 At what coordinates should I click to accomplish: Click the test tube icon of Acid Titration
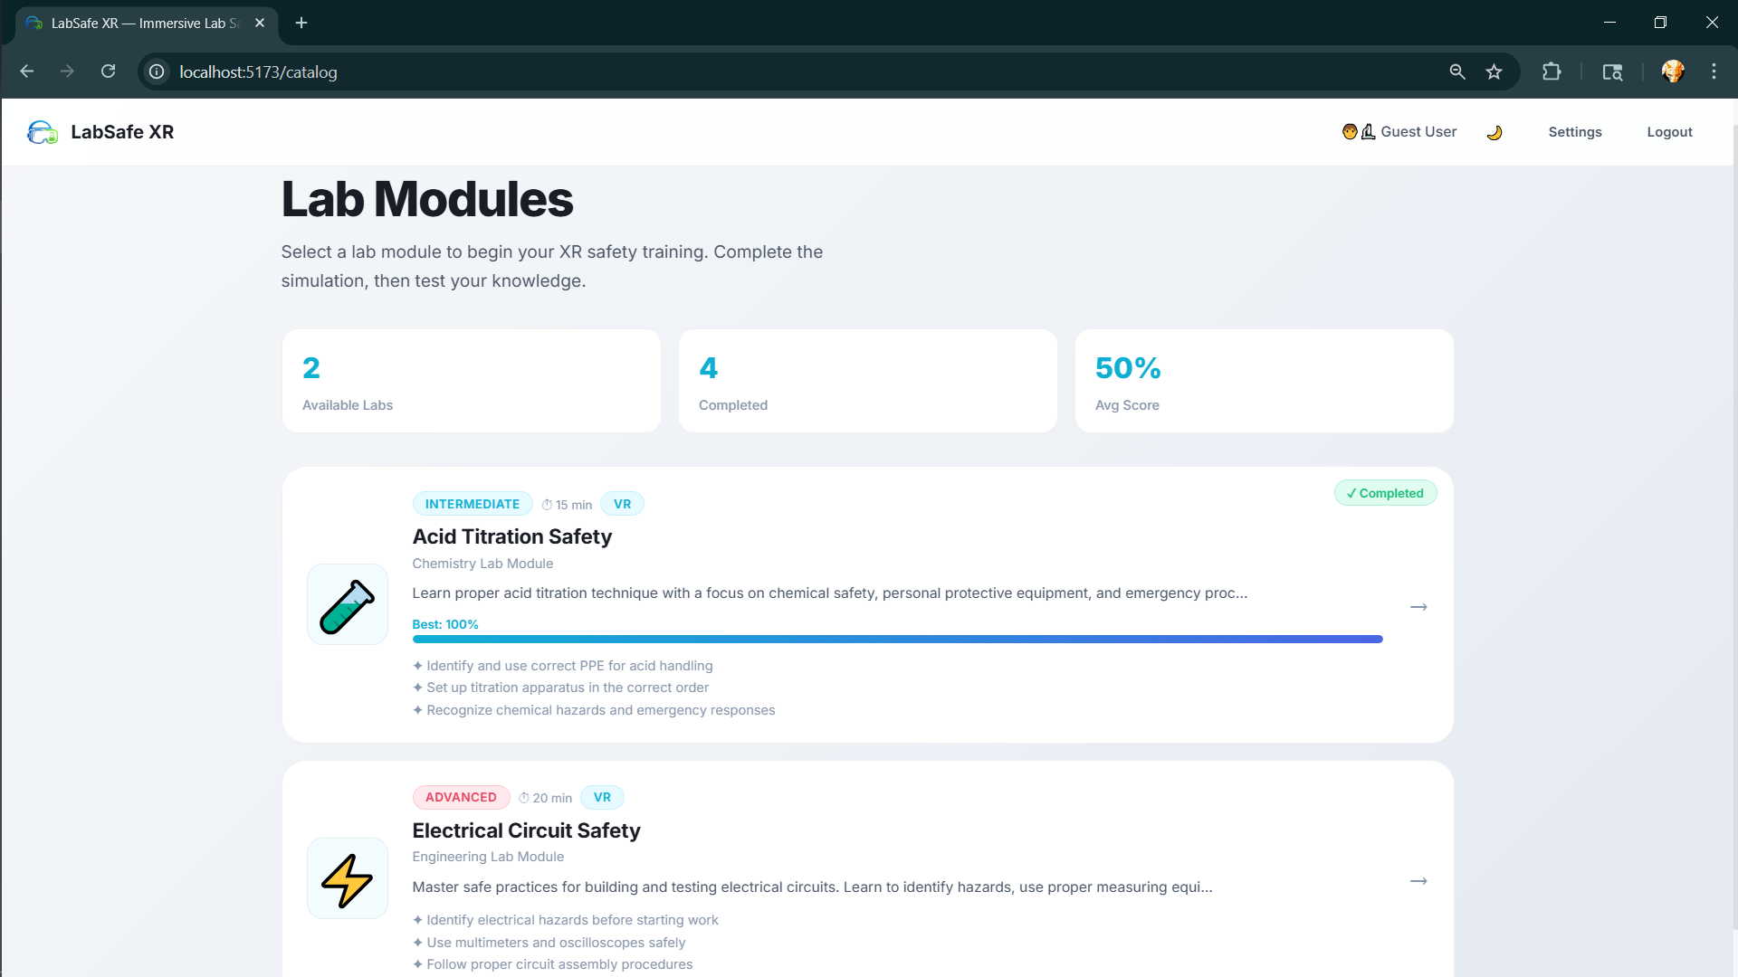click(348, 605)
